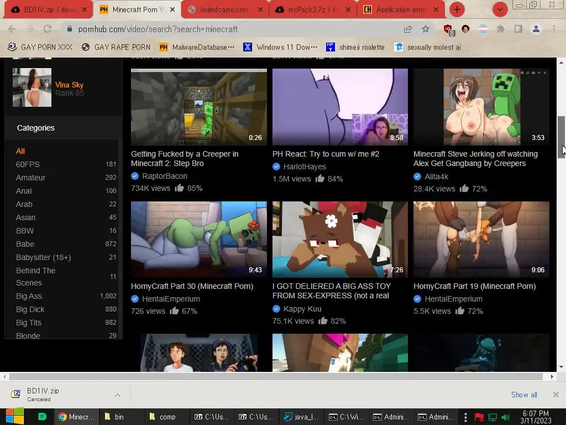The image size is (566, 425).
Task: Switch to the Chrome Minecr... taskbar window
Action: tap(75, 417)
